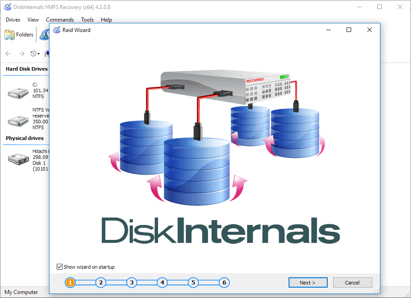Open the View menu
The height and width of the screenshot is (298, 411).
pos(33,20)
